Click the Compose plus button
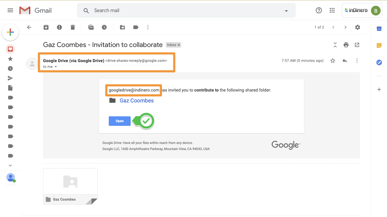Viewport: 387px width, 217px height. (10, 32)
